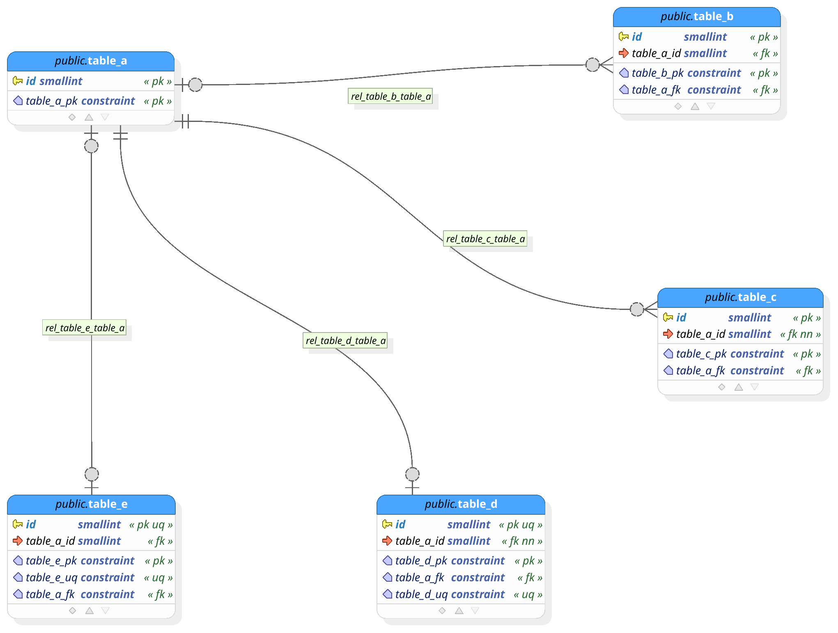Viewport: 838px width, 633px height.
Task: Click the constraint icon for table_a_fk in table_c
Action: click(668, 370)
